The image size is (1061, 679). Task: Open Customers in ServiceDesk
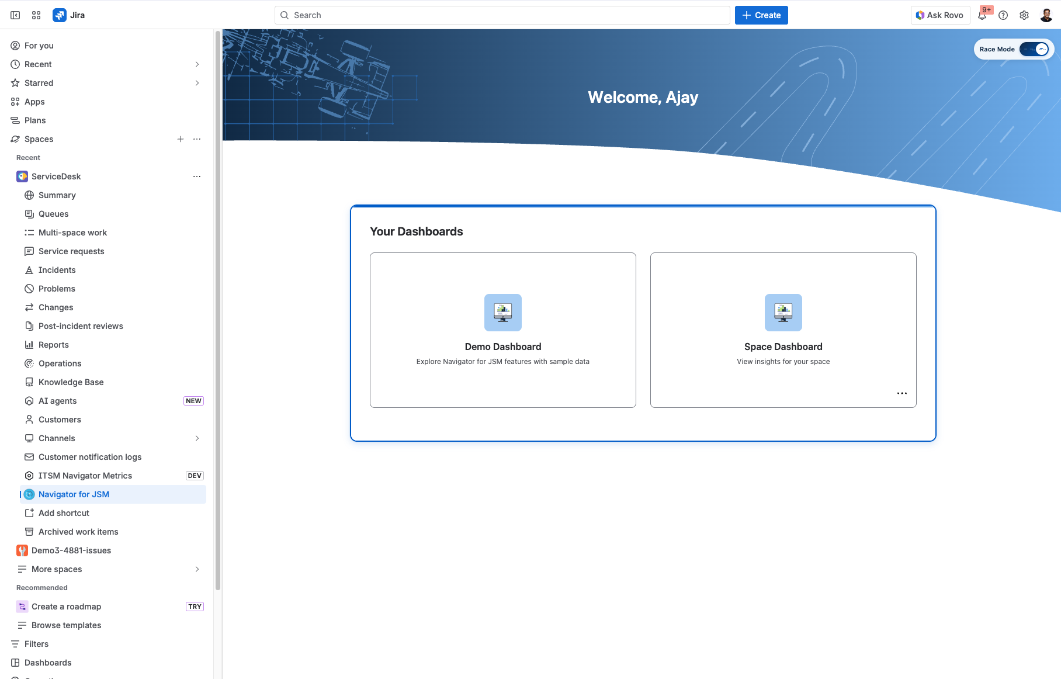pyautogui.click(x=113, y=420)
